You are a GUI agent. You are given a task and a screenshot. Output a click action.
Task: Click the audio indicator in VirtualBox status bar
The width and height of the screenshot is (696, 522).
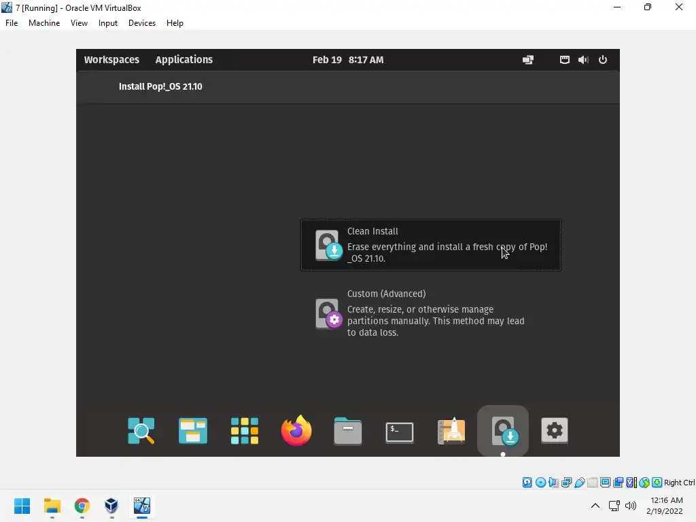553,483
